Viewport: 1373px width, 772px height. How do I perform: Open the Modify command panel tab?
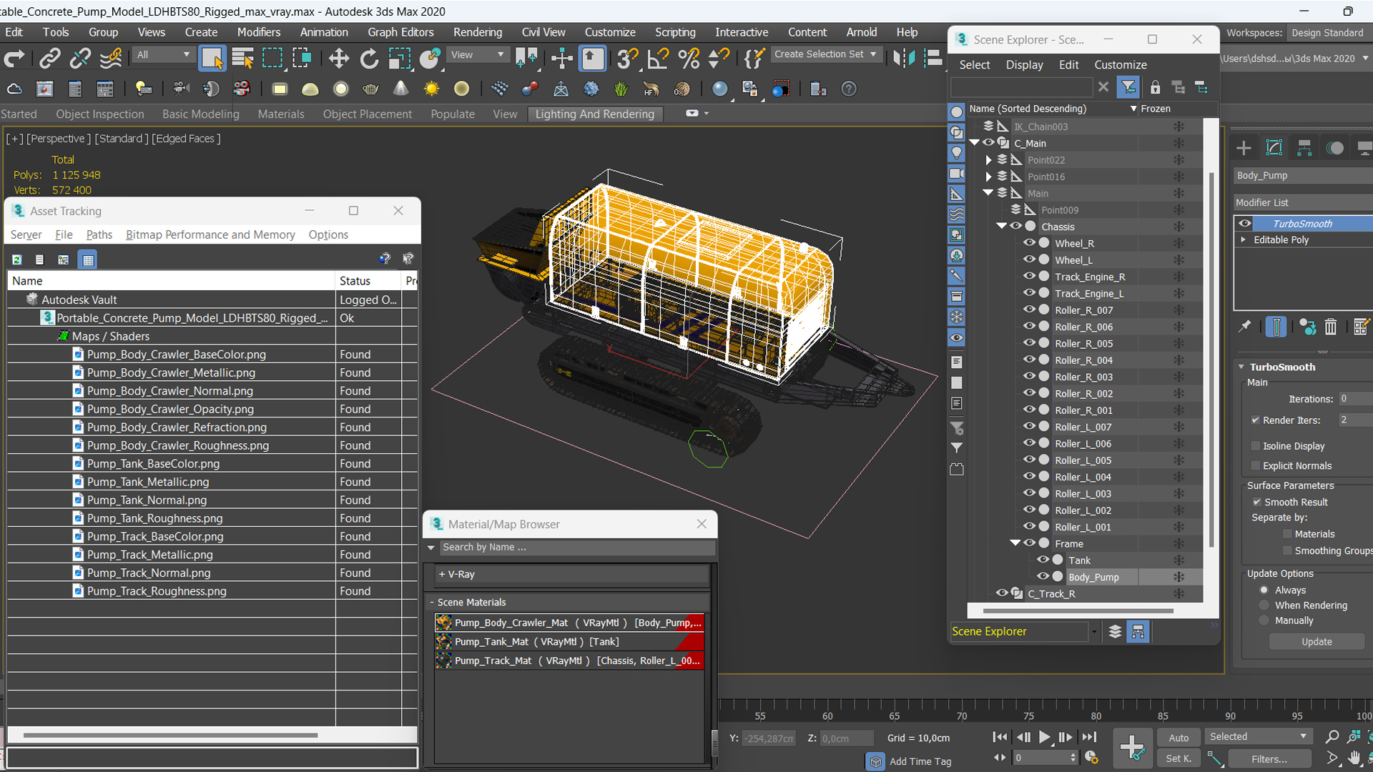[x=1274, y=148]
